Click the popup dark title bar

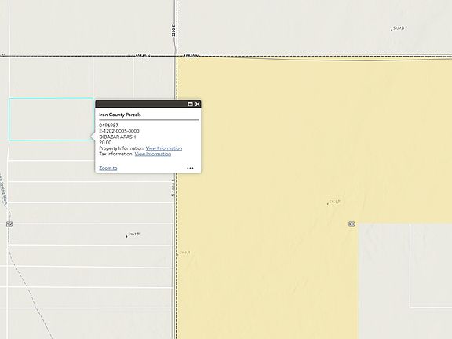tap(141, 104)
